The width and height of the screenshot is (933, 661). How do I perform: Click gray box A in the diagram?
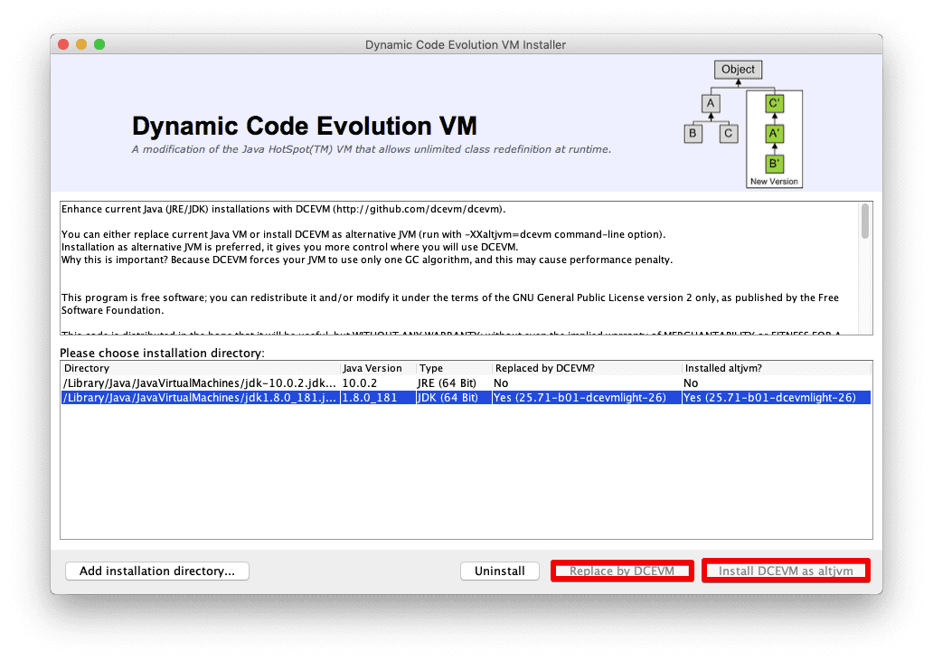(x=711, y=103)
